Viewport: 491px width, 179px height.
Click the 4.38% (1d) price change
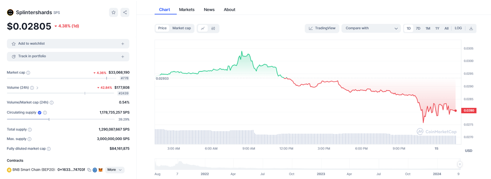click(x=66, y=26)
